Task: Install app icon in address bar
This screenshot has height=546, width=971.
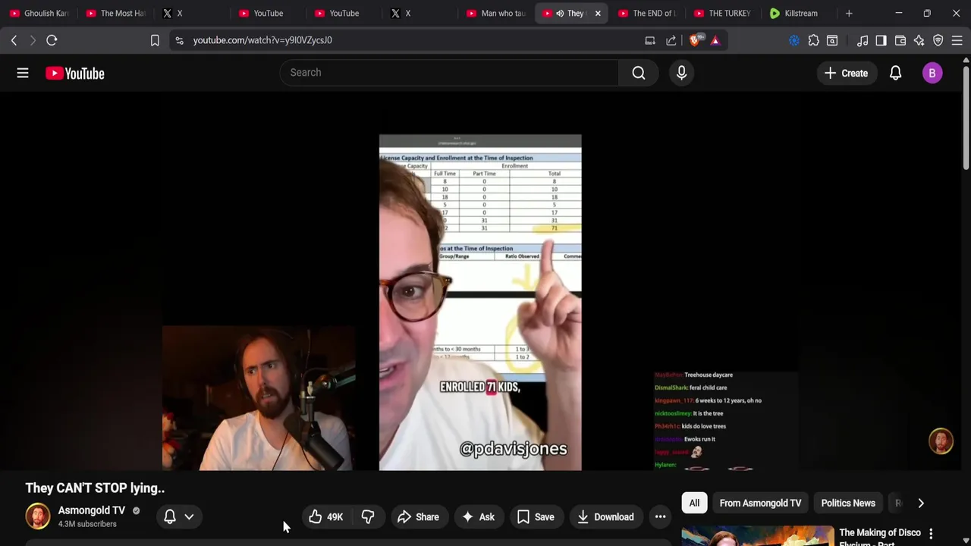Action: (650, 40)
